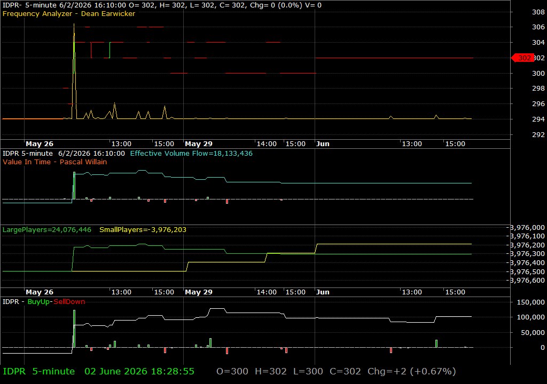The width and height of the screenshot is (547, 384).
Task: Click the middle axis 'May 29' date label
Action: pos(199,292)
